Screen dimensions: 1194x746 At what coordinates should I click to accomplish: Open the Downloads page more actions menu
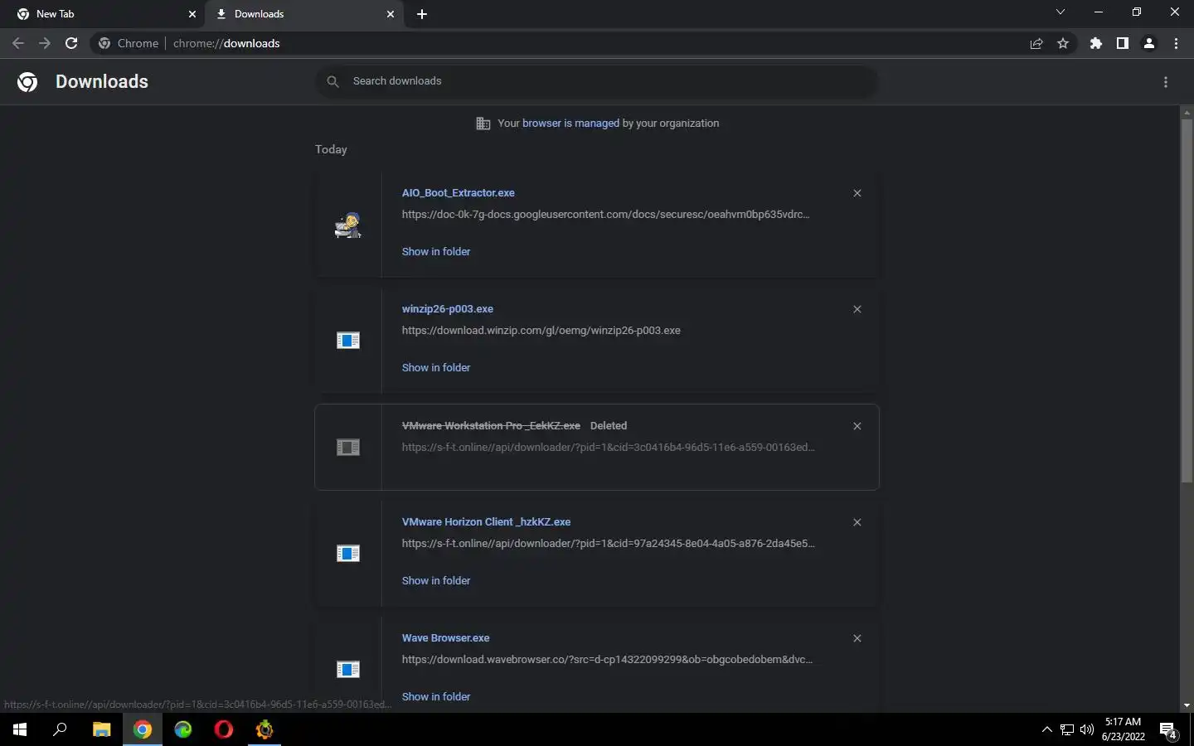coord(1166,82)
